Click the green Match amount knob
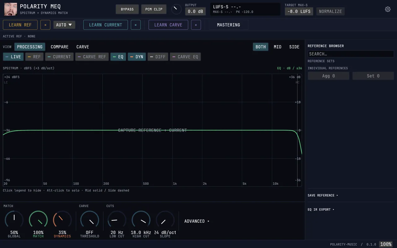 (38, 220)
